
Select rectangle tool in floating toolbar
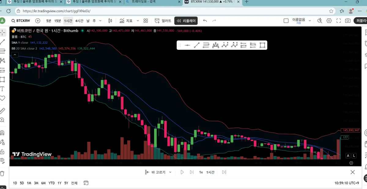[x=262, y=45]
